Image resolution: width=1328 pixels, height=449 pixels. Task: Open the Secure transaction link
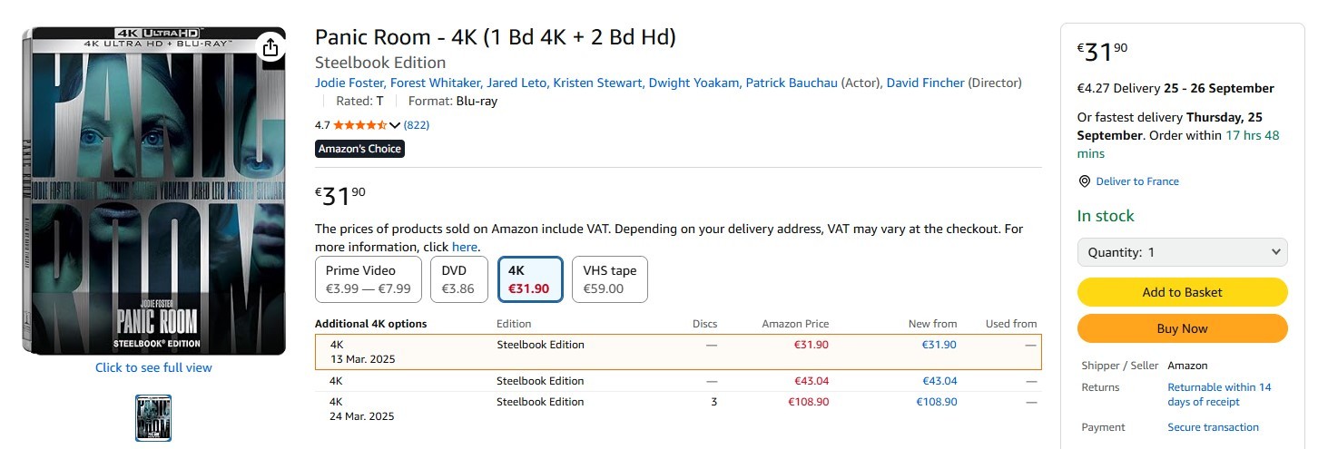click(x=1213, y=427)
